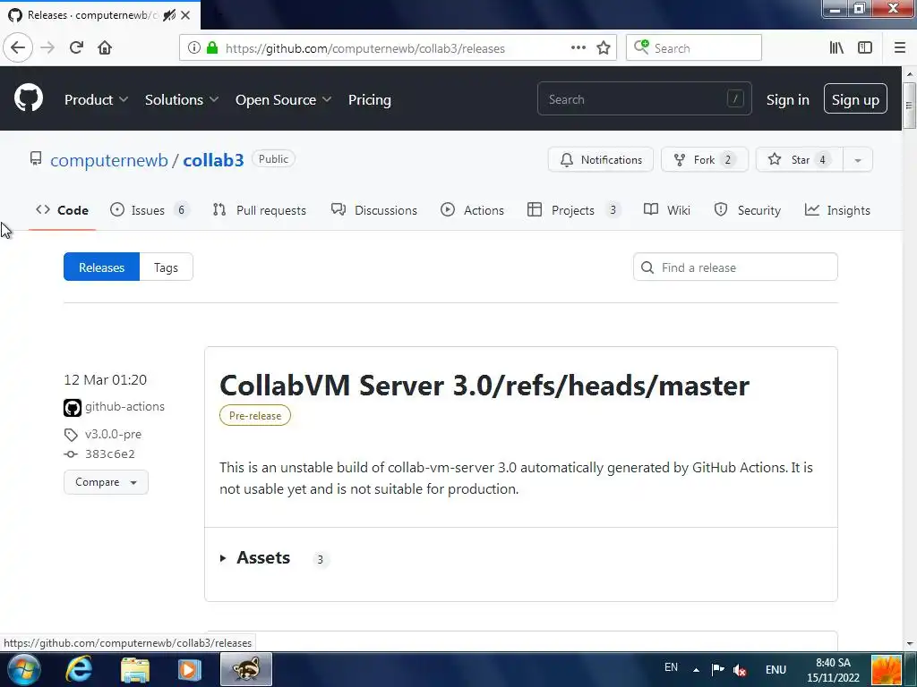Click the Notifications button
917x687 pixels.
pos(601,160)
